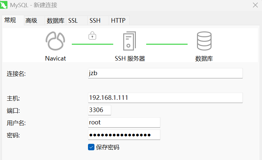Click the 端口 field showing 3306
The width and height of the screenshot is (262, 160).
[99, 110]
